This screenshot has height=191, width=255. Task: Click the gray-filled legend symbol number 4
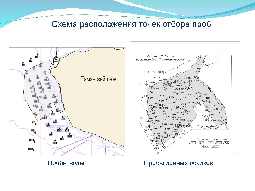point(219,143)
